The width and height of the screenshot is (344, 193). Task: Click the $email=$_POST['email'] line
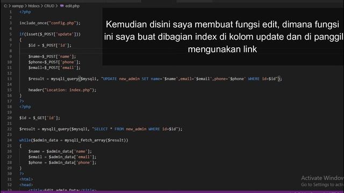click(x=54, y=68)
